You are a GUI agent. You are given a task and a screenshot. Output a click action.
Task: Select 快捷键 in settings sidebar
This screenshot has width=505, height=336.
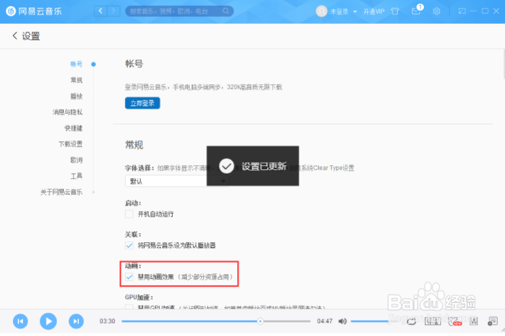(73, 129)
